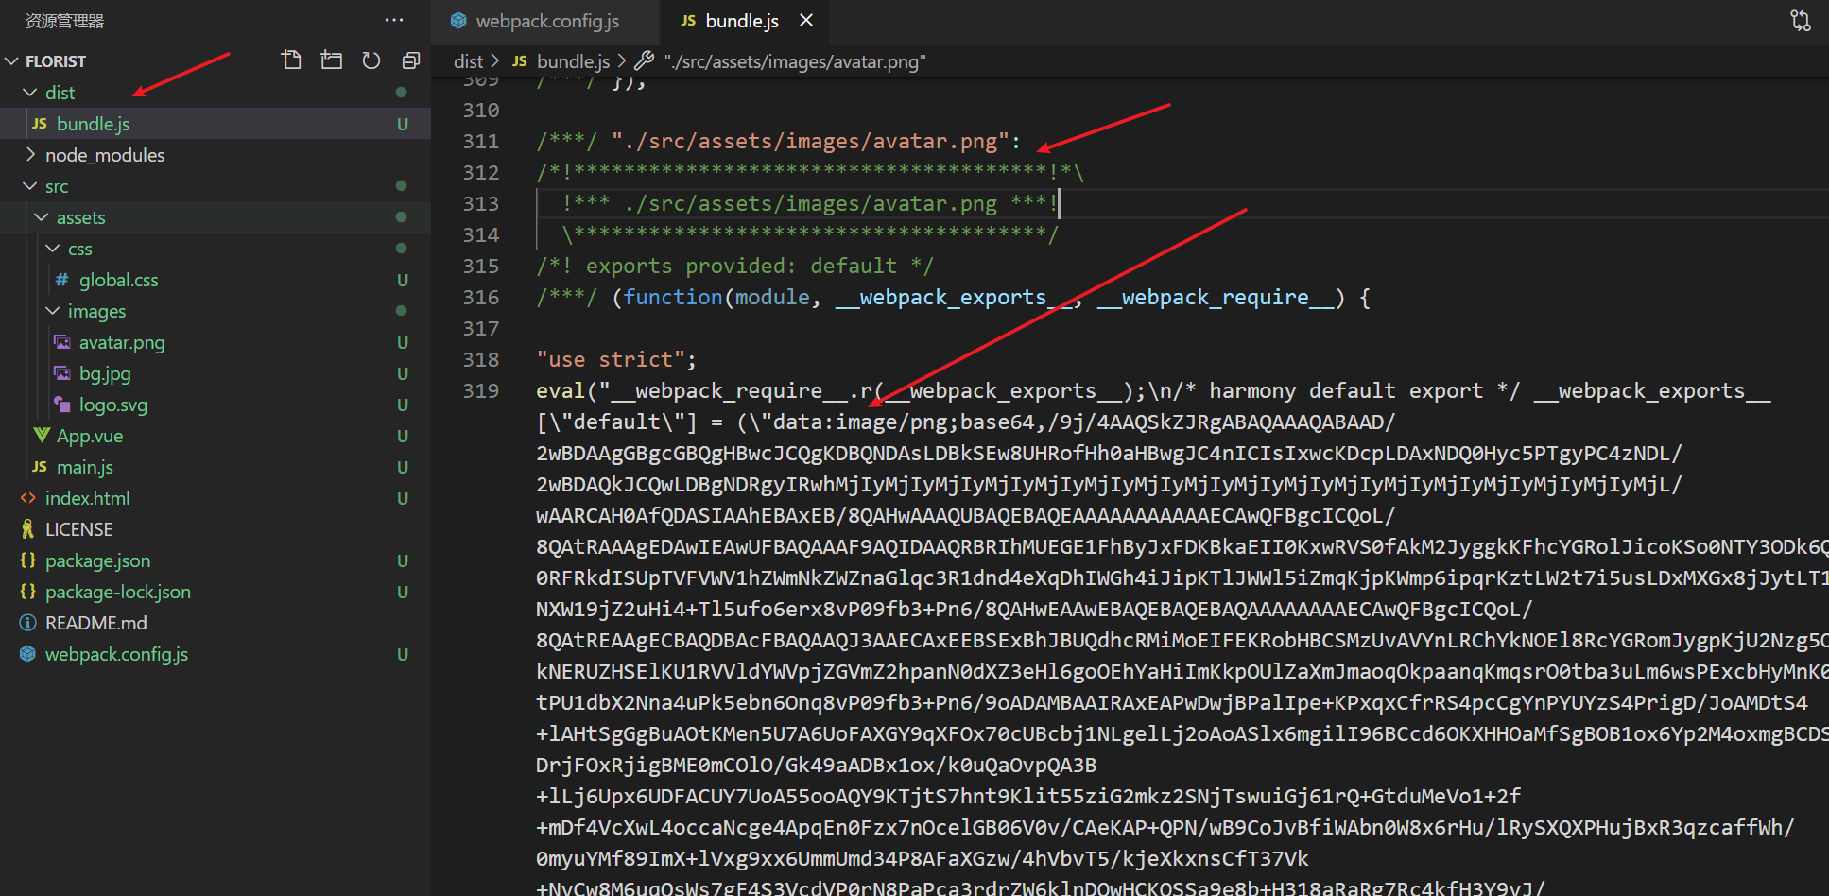Open bg.jpg in the file tree
The width and height of the screenshot is (1829, 896).
point(216,373)
